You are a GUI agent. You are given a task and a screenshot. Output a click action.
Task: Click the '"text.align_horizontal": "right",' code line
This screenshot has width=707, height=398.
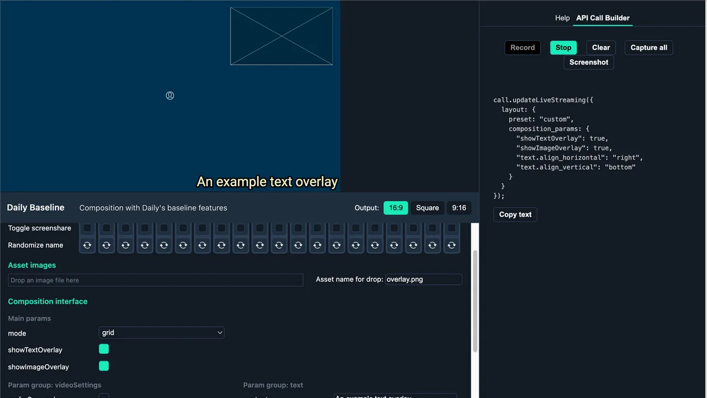click(x=580, y=158)
